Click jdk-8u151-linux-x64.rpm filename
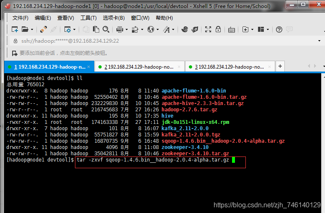325x213 pixels. [x=196, y=122]
